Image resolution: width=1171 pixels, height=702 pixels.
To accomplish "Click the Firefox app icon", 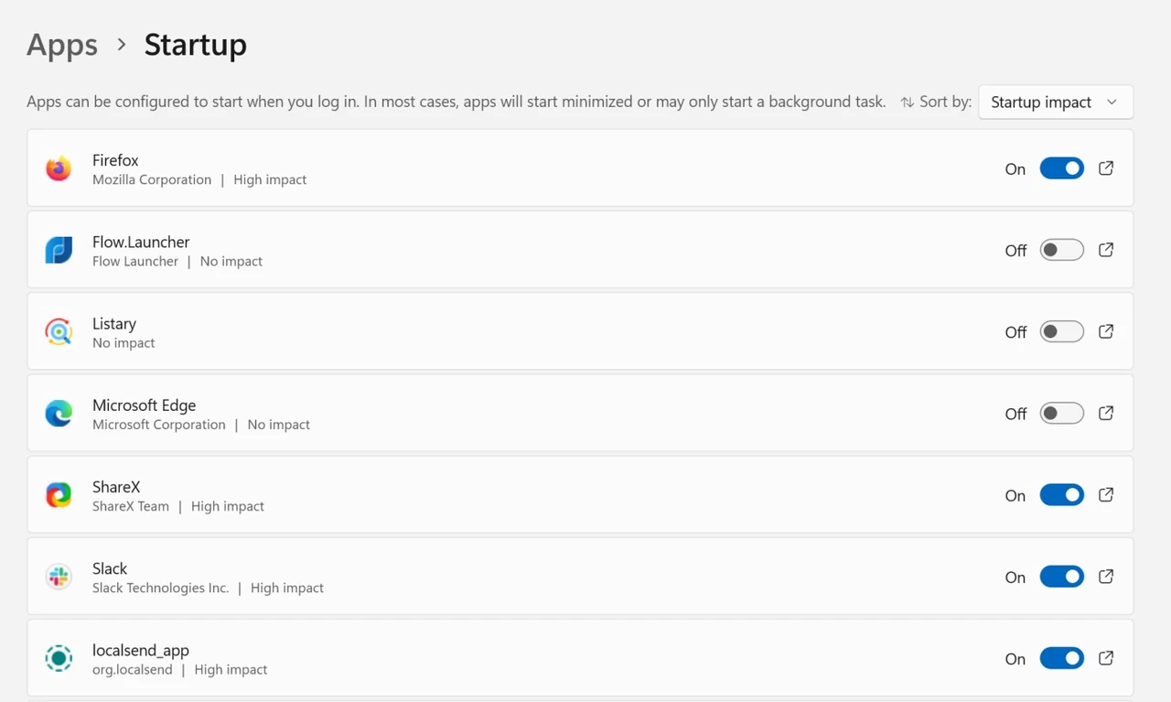I will [x=59, y=168].
